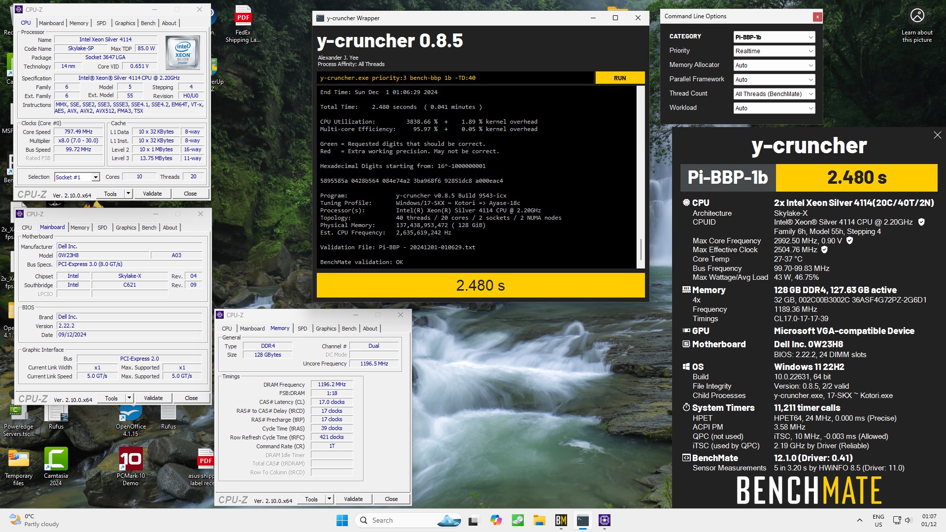Screen dimensions: 946x532
Task: Click the weather widget showing Partly cloudy
Action: click(34, 520)
